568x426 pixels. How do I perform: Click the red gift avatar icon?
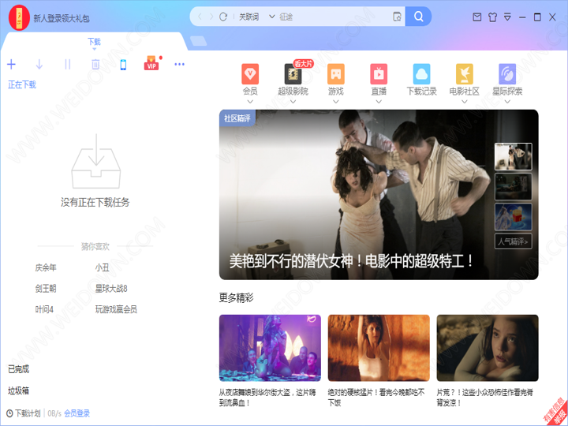click(19, 17)
